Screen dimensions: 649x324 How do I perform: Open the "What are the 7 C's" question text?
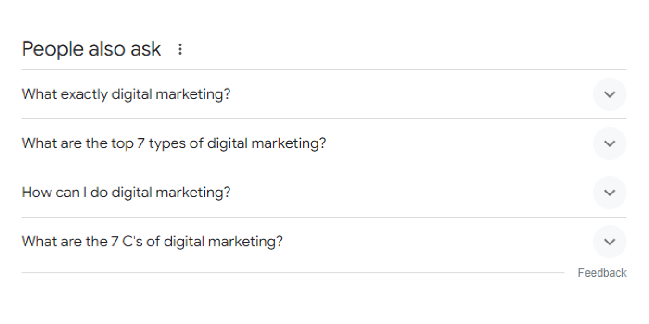(152, 242)
